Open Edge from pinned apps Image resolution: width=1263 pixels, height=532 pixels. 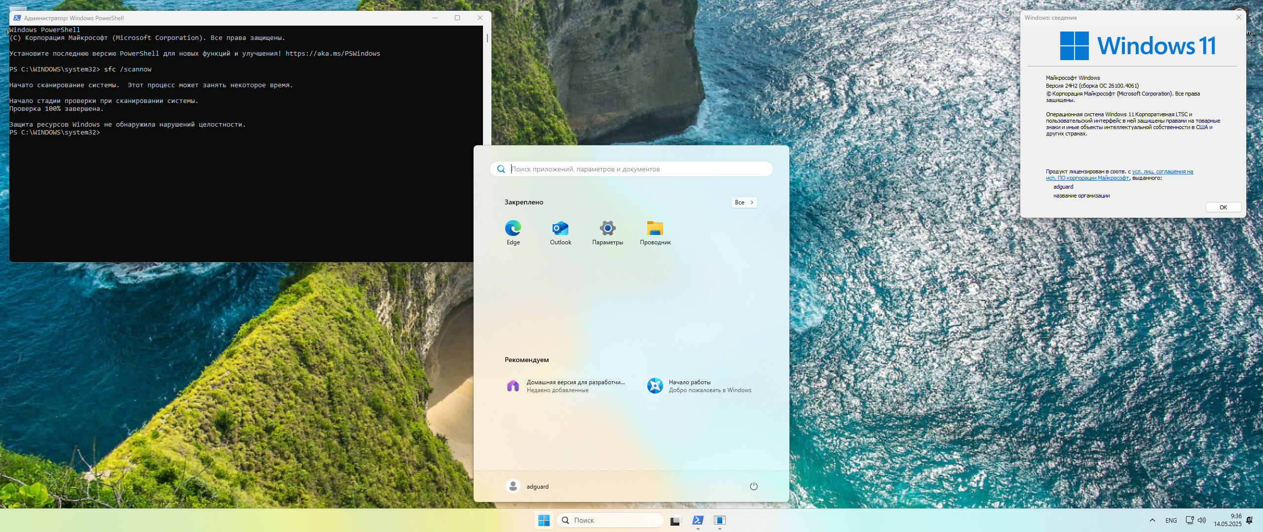click(x=513, y=233)
